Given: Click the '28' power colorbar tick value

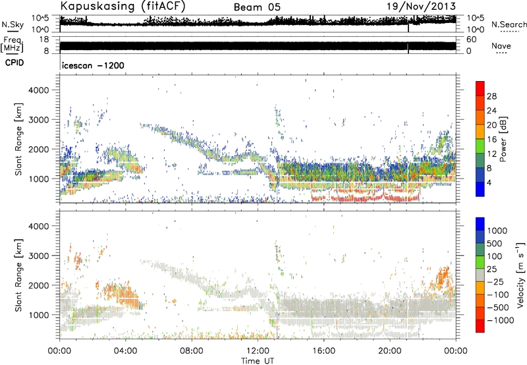Looking at the screenshot, I should click(x=491, y=96).
